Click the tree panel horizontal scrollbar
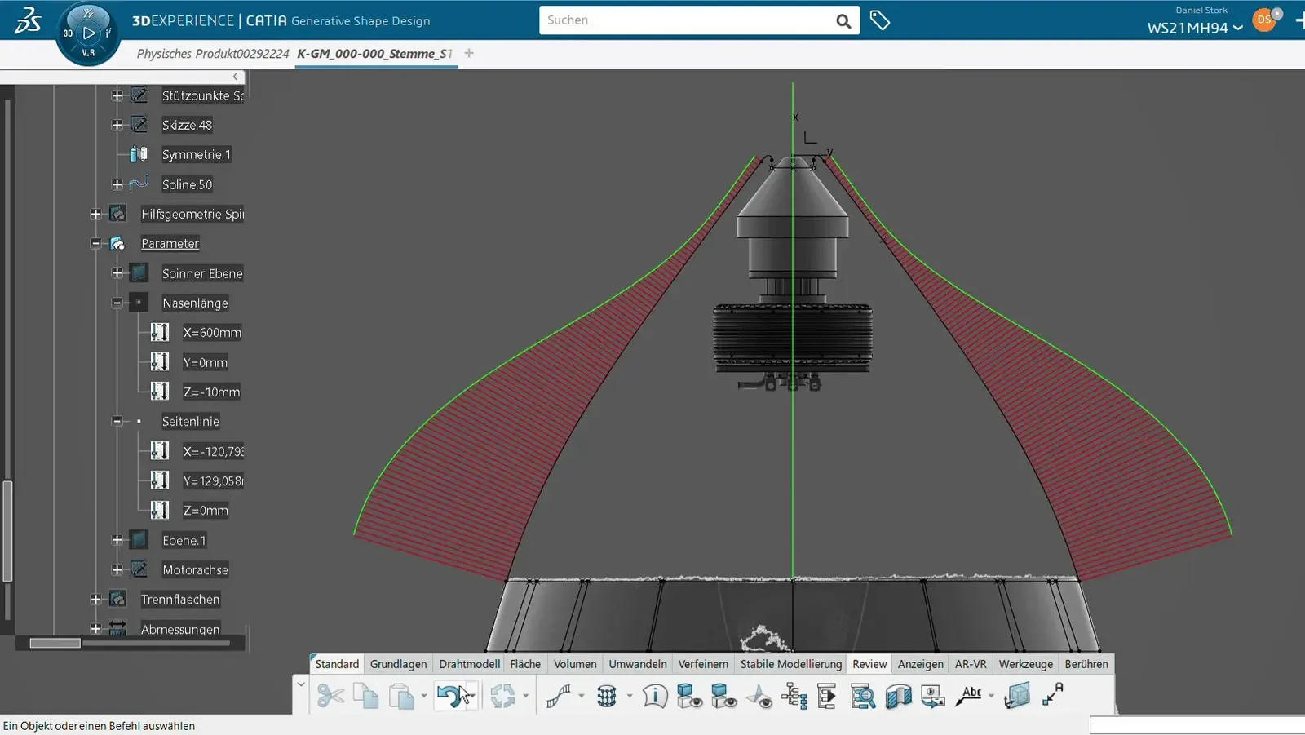Screen dimensions: 1305x735 point(130,643)
